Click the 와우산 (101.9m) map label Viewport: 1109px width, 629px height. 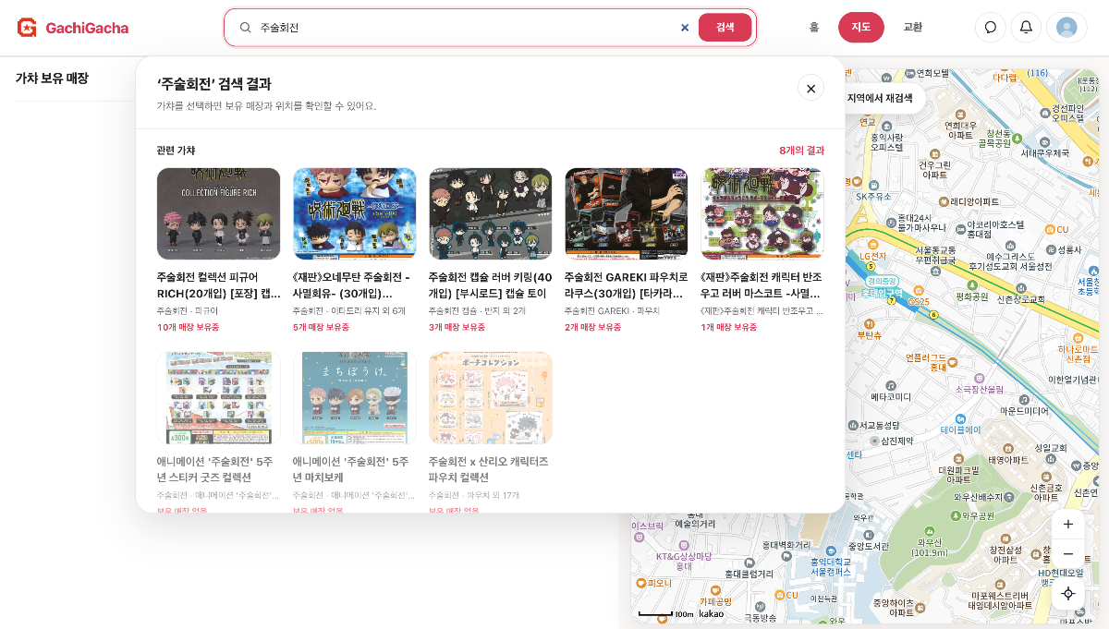[929, 542]
